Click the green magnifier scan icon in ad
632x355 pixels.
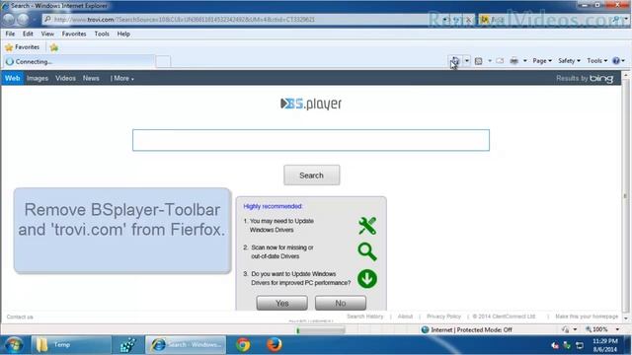tap(367, 252)
